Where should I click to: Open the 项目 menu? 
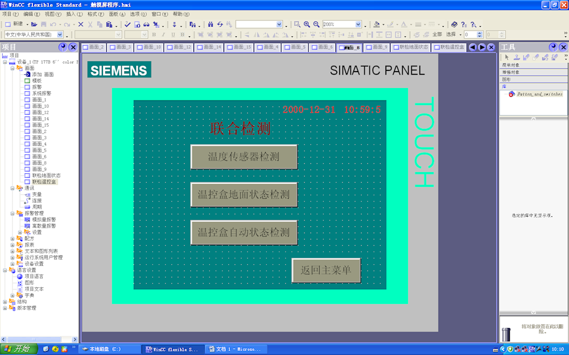pos(10,14)
